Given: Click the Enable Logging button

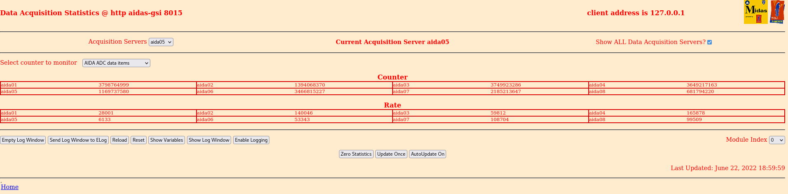Looking at the screenshot, I should (251, 140).
